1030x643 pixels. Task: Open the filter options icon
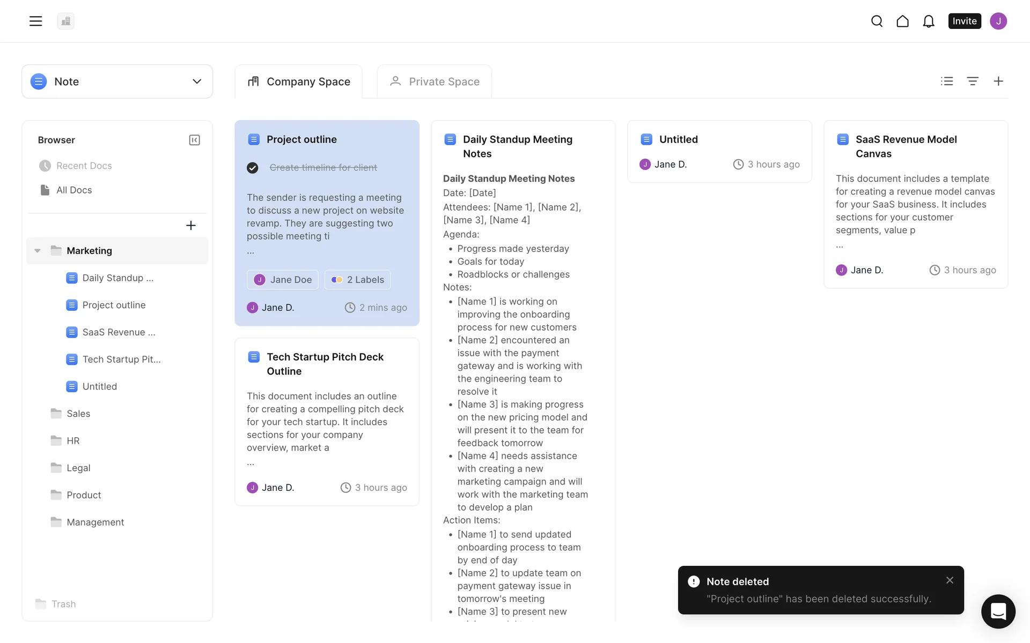pyautogui.click(x=973, y=81)
